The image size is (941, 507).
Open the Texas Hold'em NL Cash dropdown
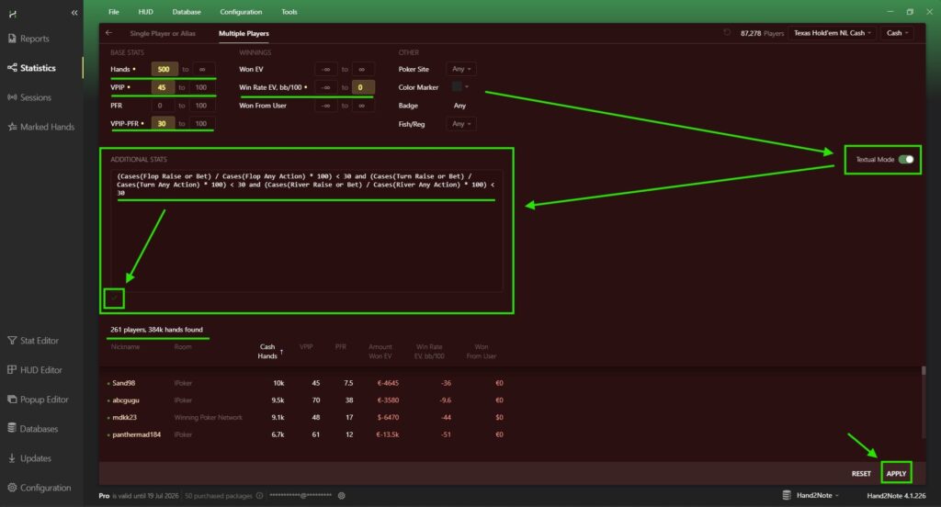point(832,33)
